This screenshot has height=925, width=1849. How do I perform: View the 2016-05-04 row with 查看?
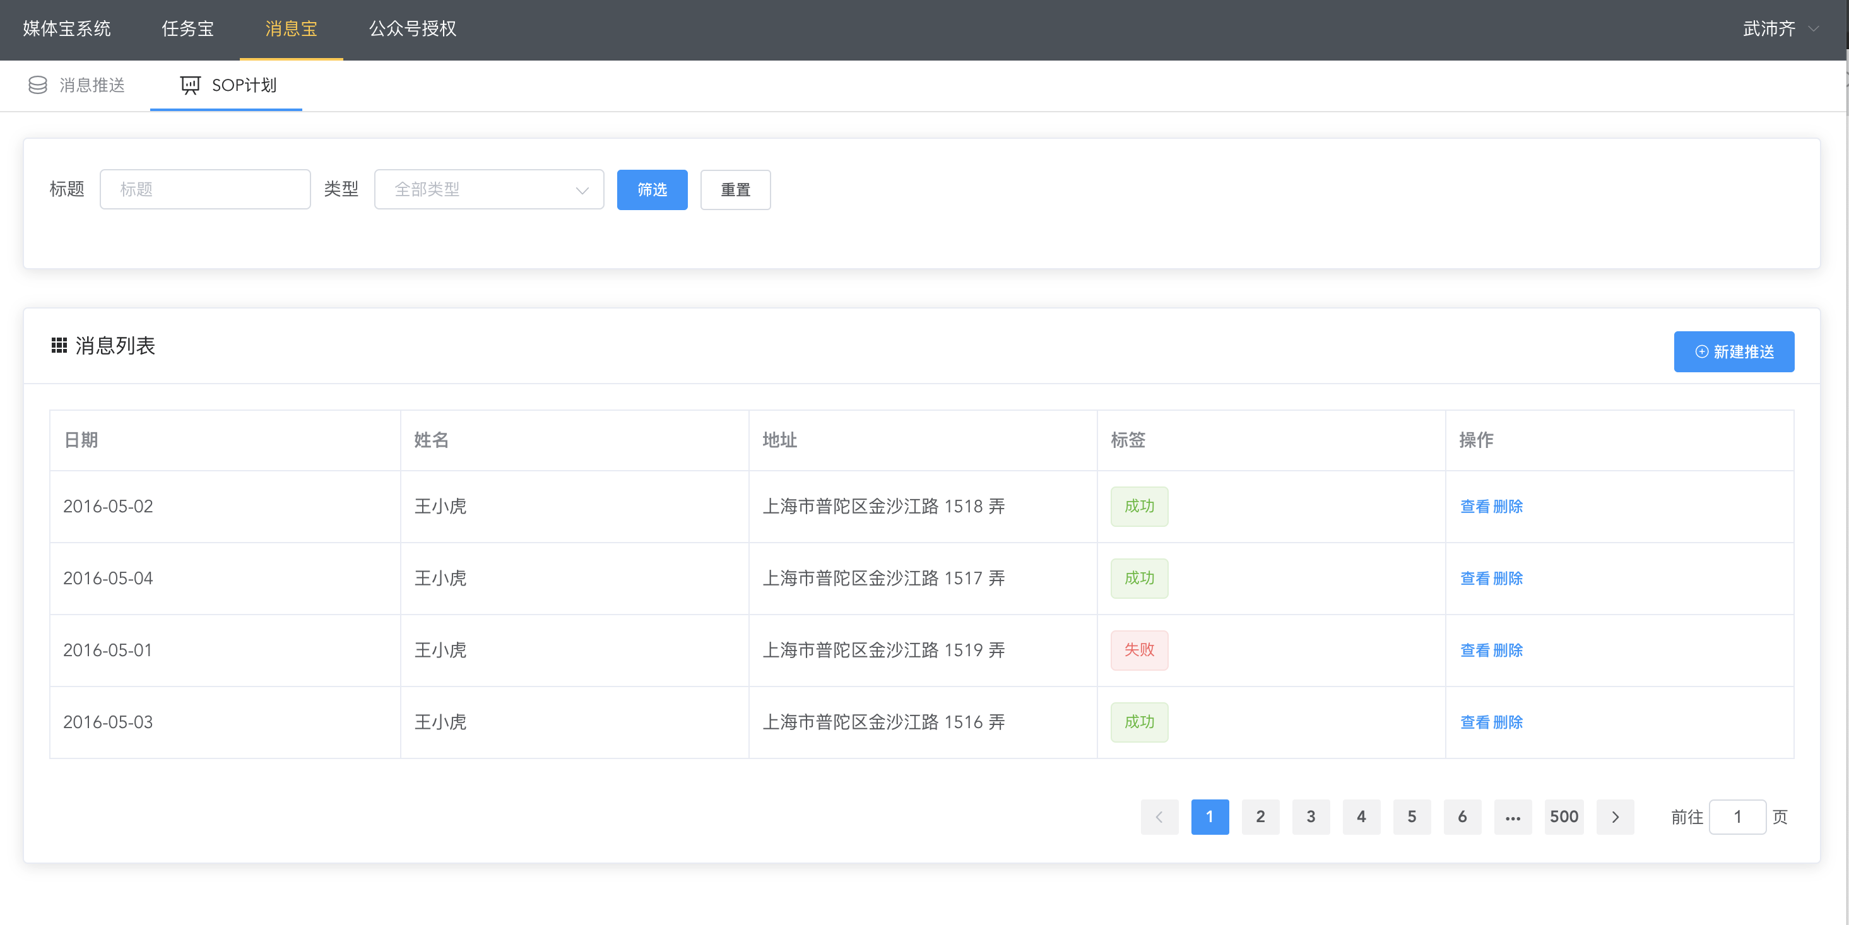pos(1474,579)
